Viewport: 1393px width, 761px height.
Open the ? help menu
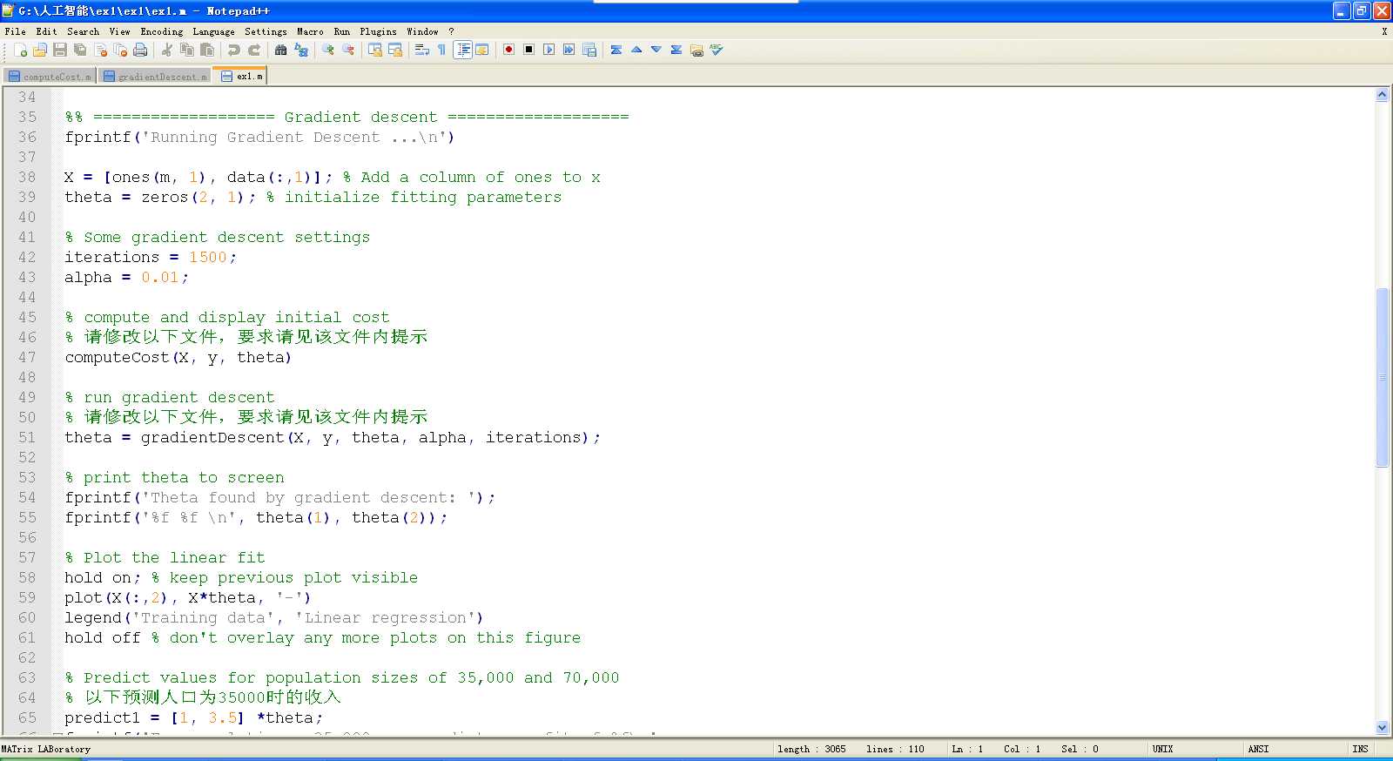451,31
